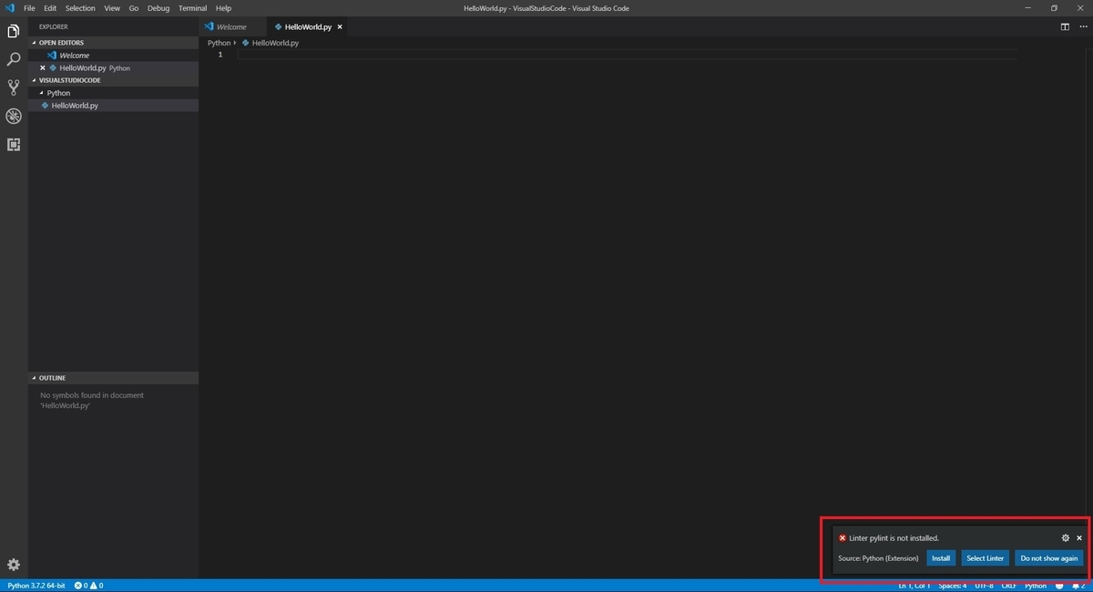Click Do not show again button
This screenshot has width=1093, height=592.
1049,558
